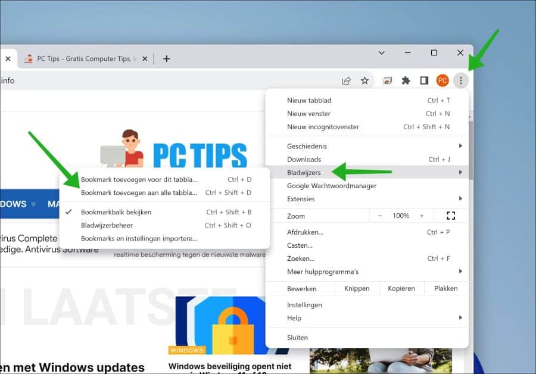Choose Bookmarks en instellingen importeren
The height and width of the screenshot is (374, 536).
[x=164, y=239]
